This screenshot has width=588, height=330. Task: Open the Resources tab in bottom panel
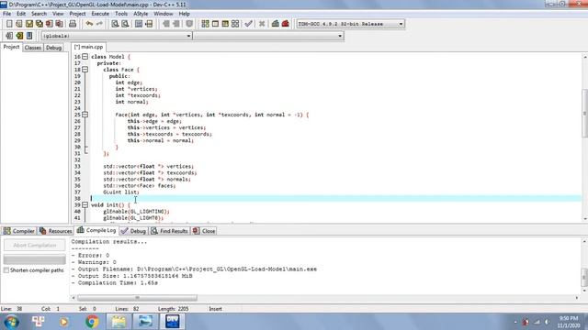point(55,231)
